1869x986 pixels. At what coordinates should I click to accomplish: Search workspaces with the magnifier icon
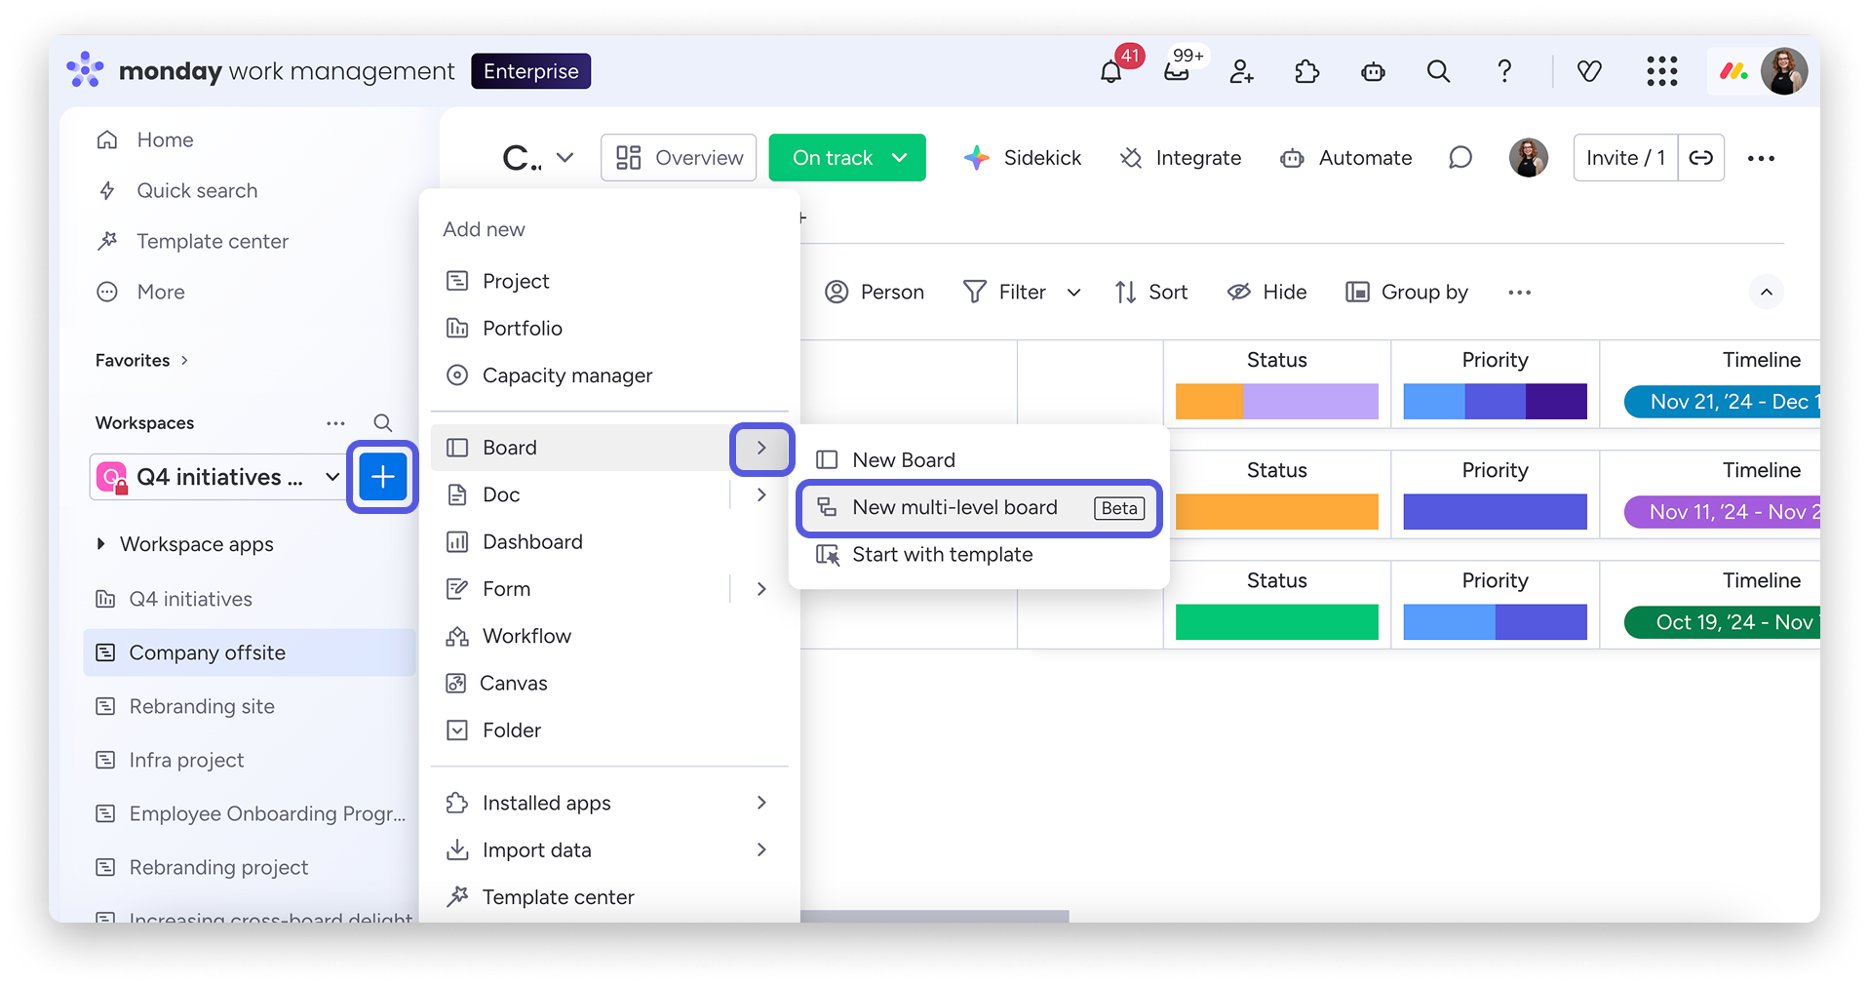pos(383,422)
